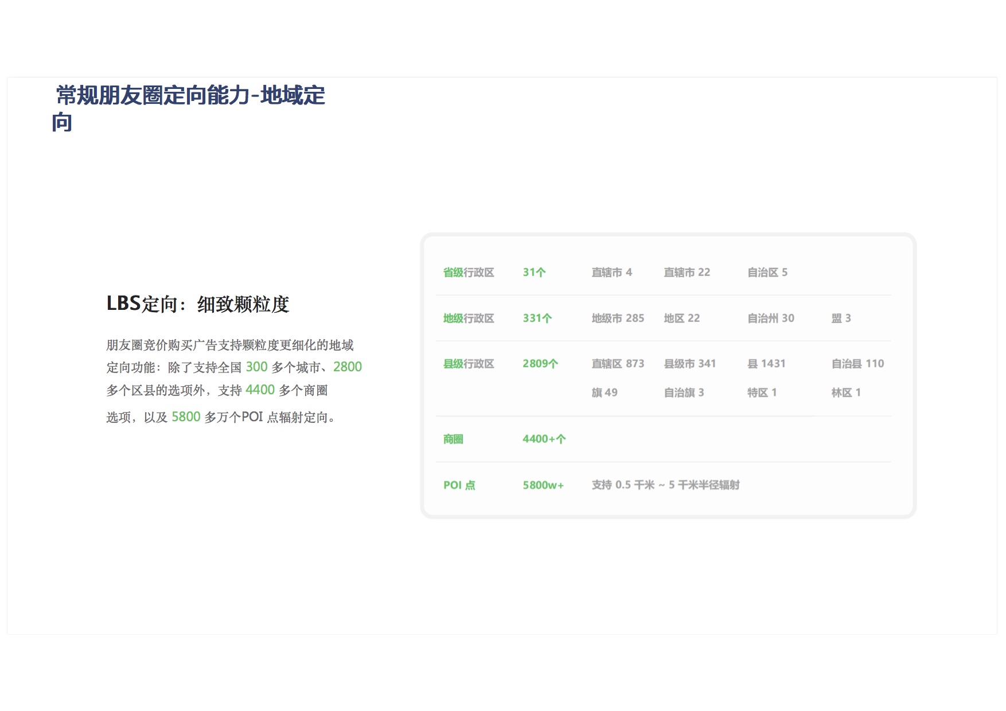Click the 31个 count in the table
This screenshot has height=711, width=1006.
coord(533,273)
